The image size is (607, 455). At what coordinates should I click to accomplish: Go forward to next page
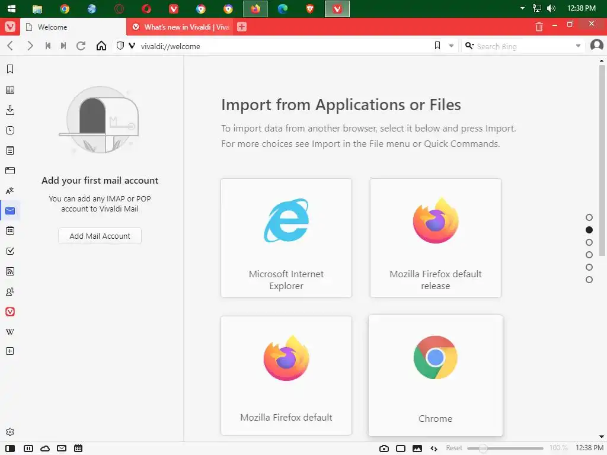click(30, 46)
